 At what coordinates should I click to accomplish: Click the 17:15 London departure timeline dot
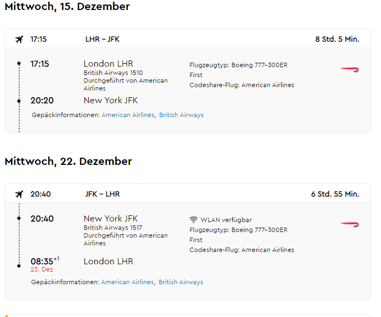(x=19, y=64)
